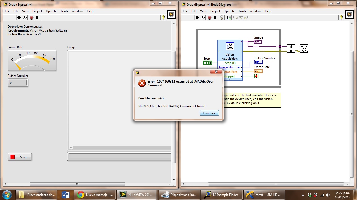Open the Window menu in the Block Diagram
The width and height of the screenshot is (357, 200).
pos(255,11)
